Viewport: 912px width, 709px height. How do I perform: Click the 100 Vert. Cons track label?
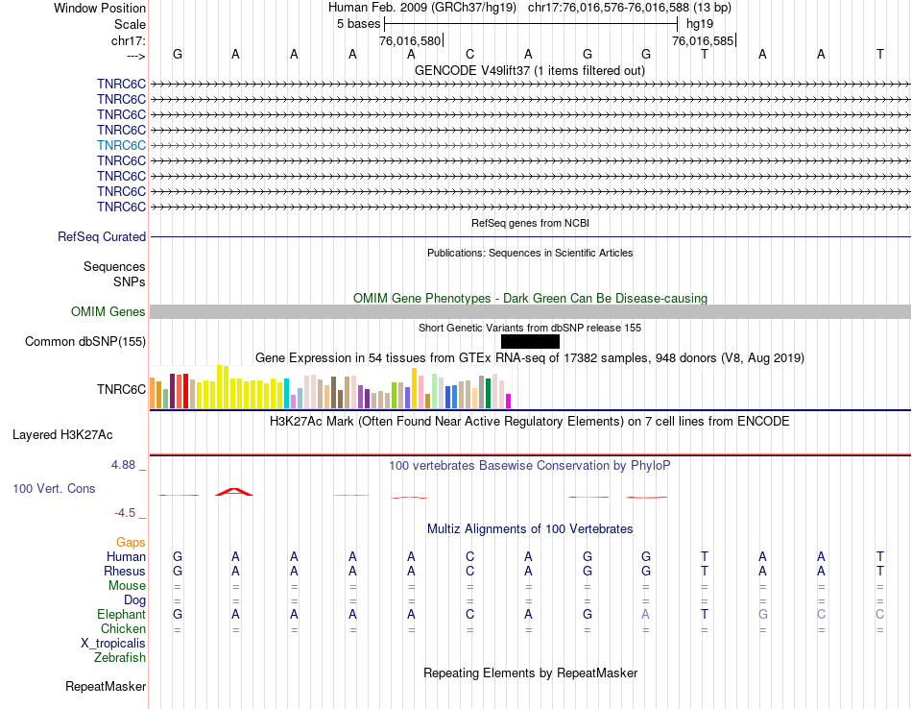(x=54, y=489)
